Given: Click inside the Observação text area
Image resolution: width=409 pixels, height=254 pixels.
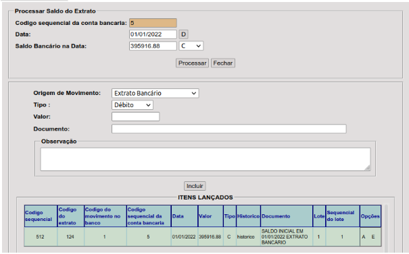Looking at the screenshot, I should [x=206, y=160].
